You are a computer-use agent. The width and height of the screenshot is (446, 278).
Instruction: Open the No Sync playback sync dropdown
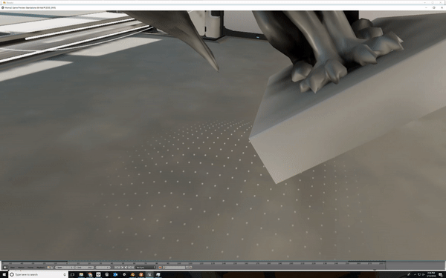coord(146,267)
